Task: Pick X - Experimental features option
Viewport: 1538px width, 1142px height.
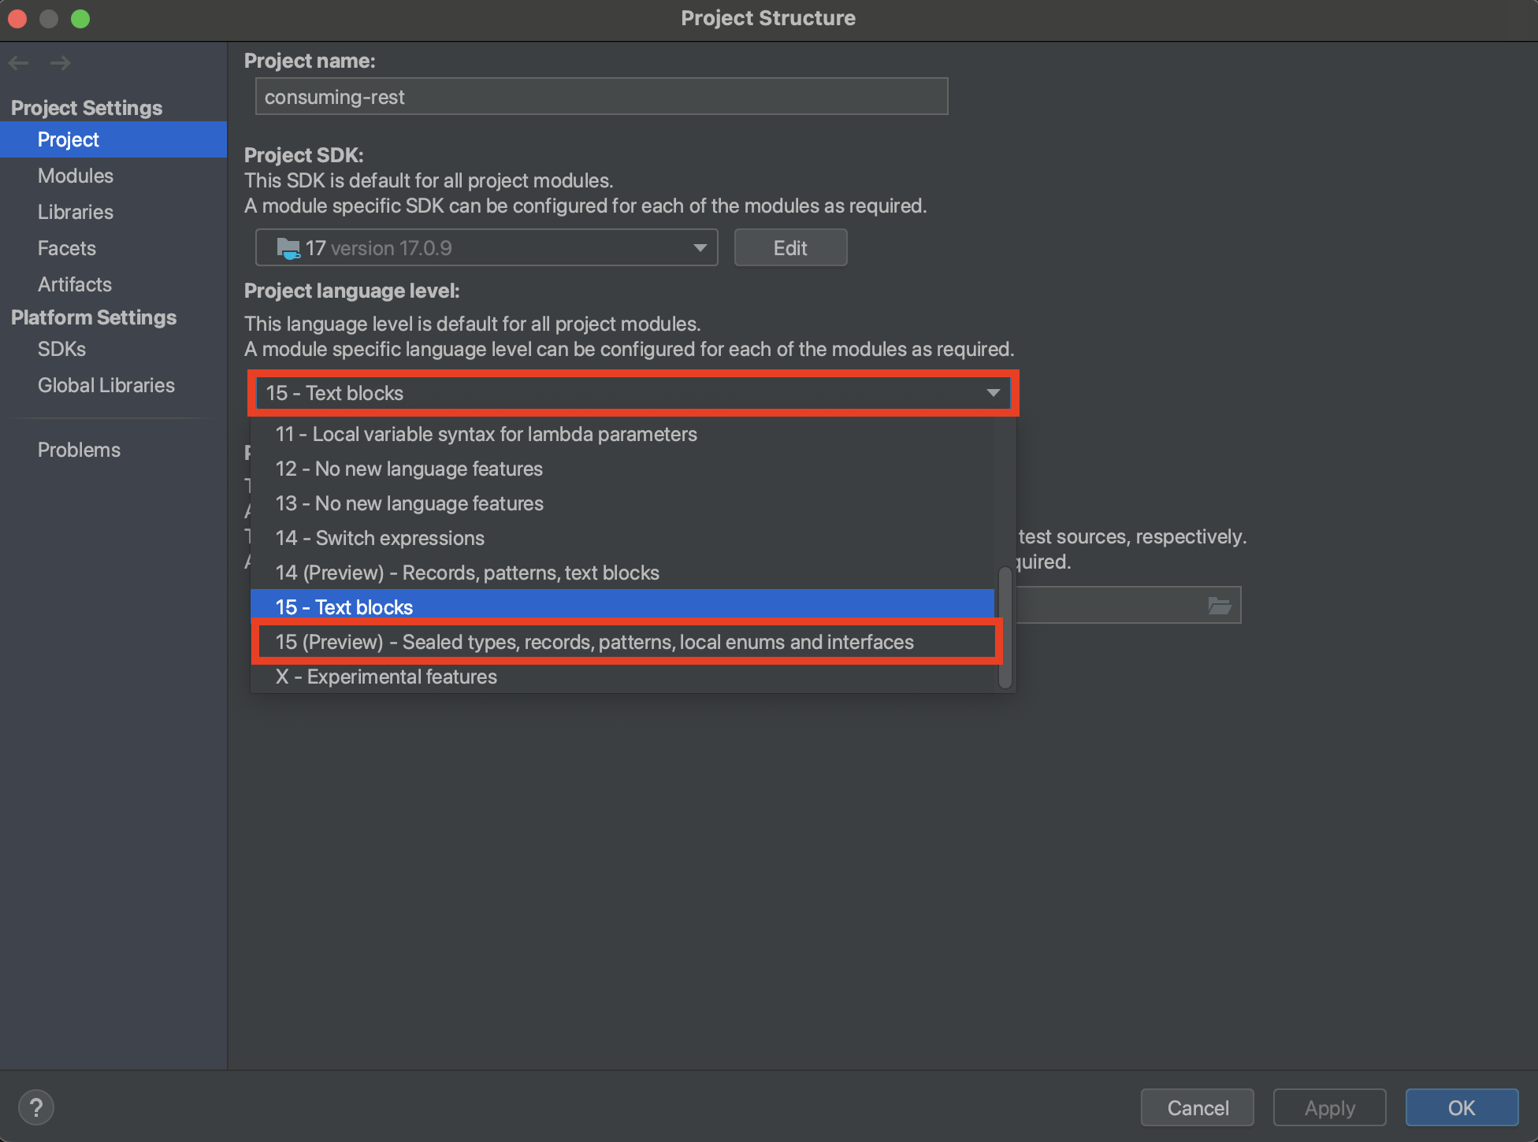Action: [x=386, y=677]
